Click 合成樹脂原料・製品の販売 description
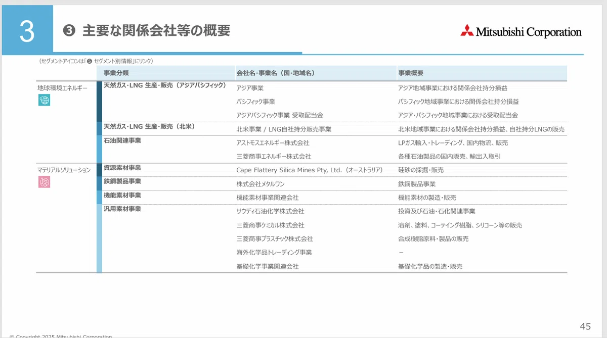Image resolution: width=607 pixels, height=338 pixels. [x=433, y=239]
